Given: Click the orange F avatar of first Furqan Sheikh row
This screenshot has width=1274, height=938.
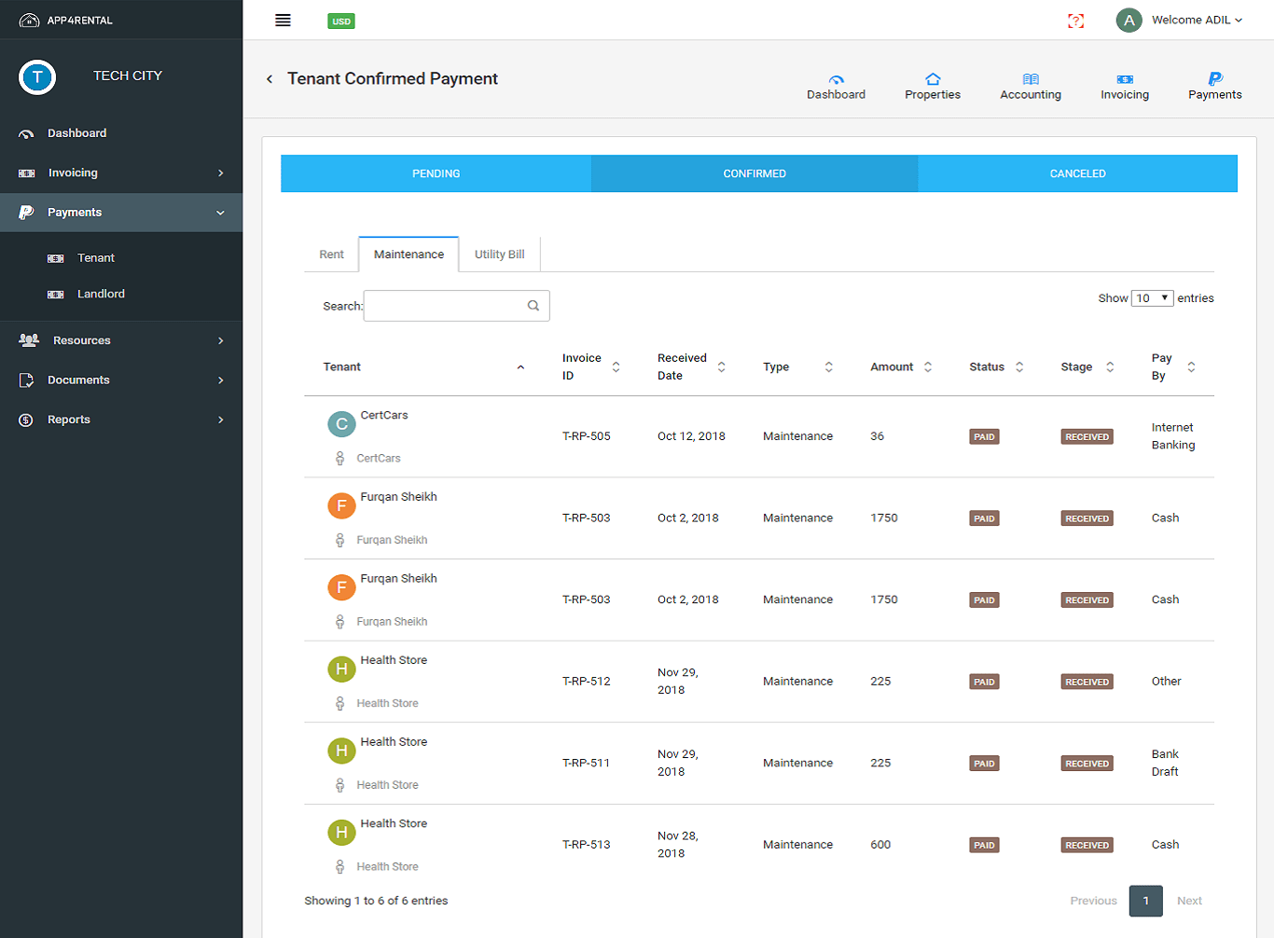Looking at the screenshot, I should (x=341, y=506).
